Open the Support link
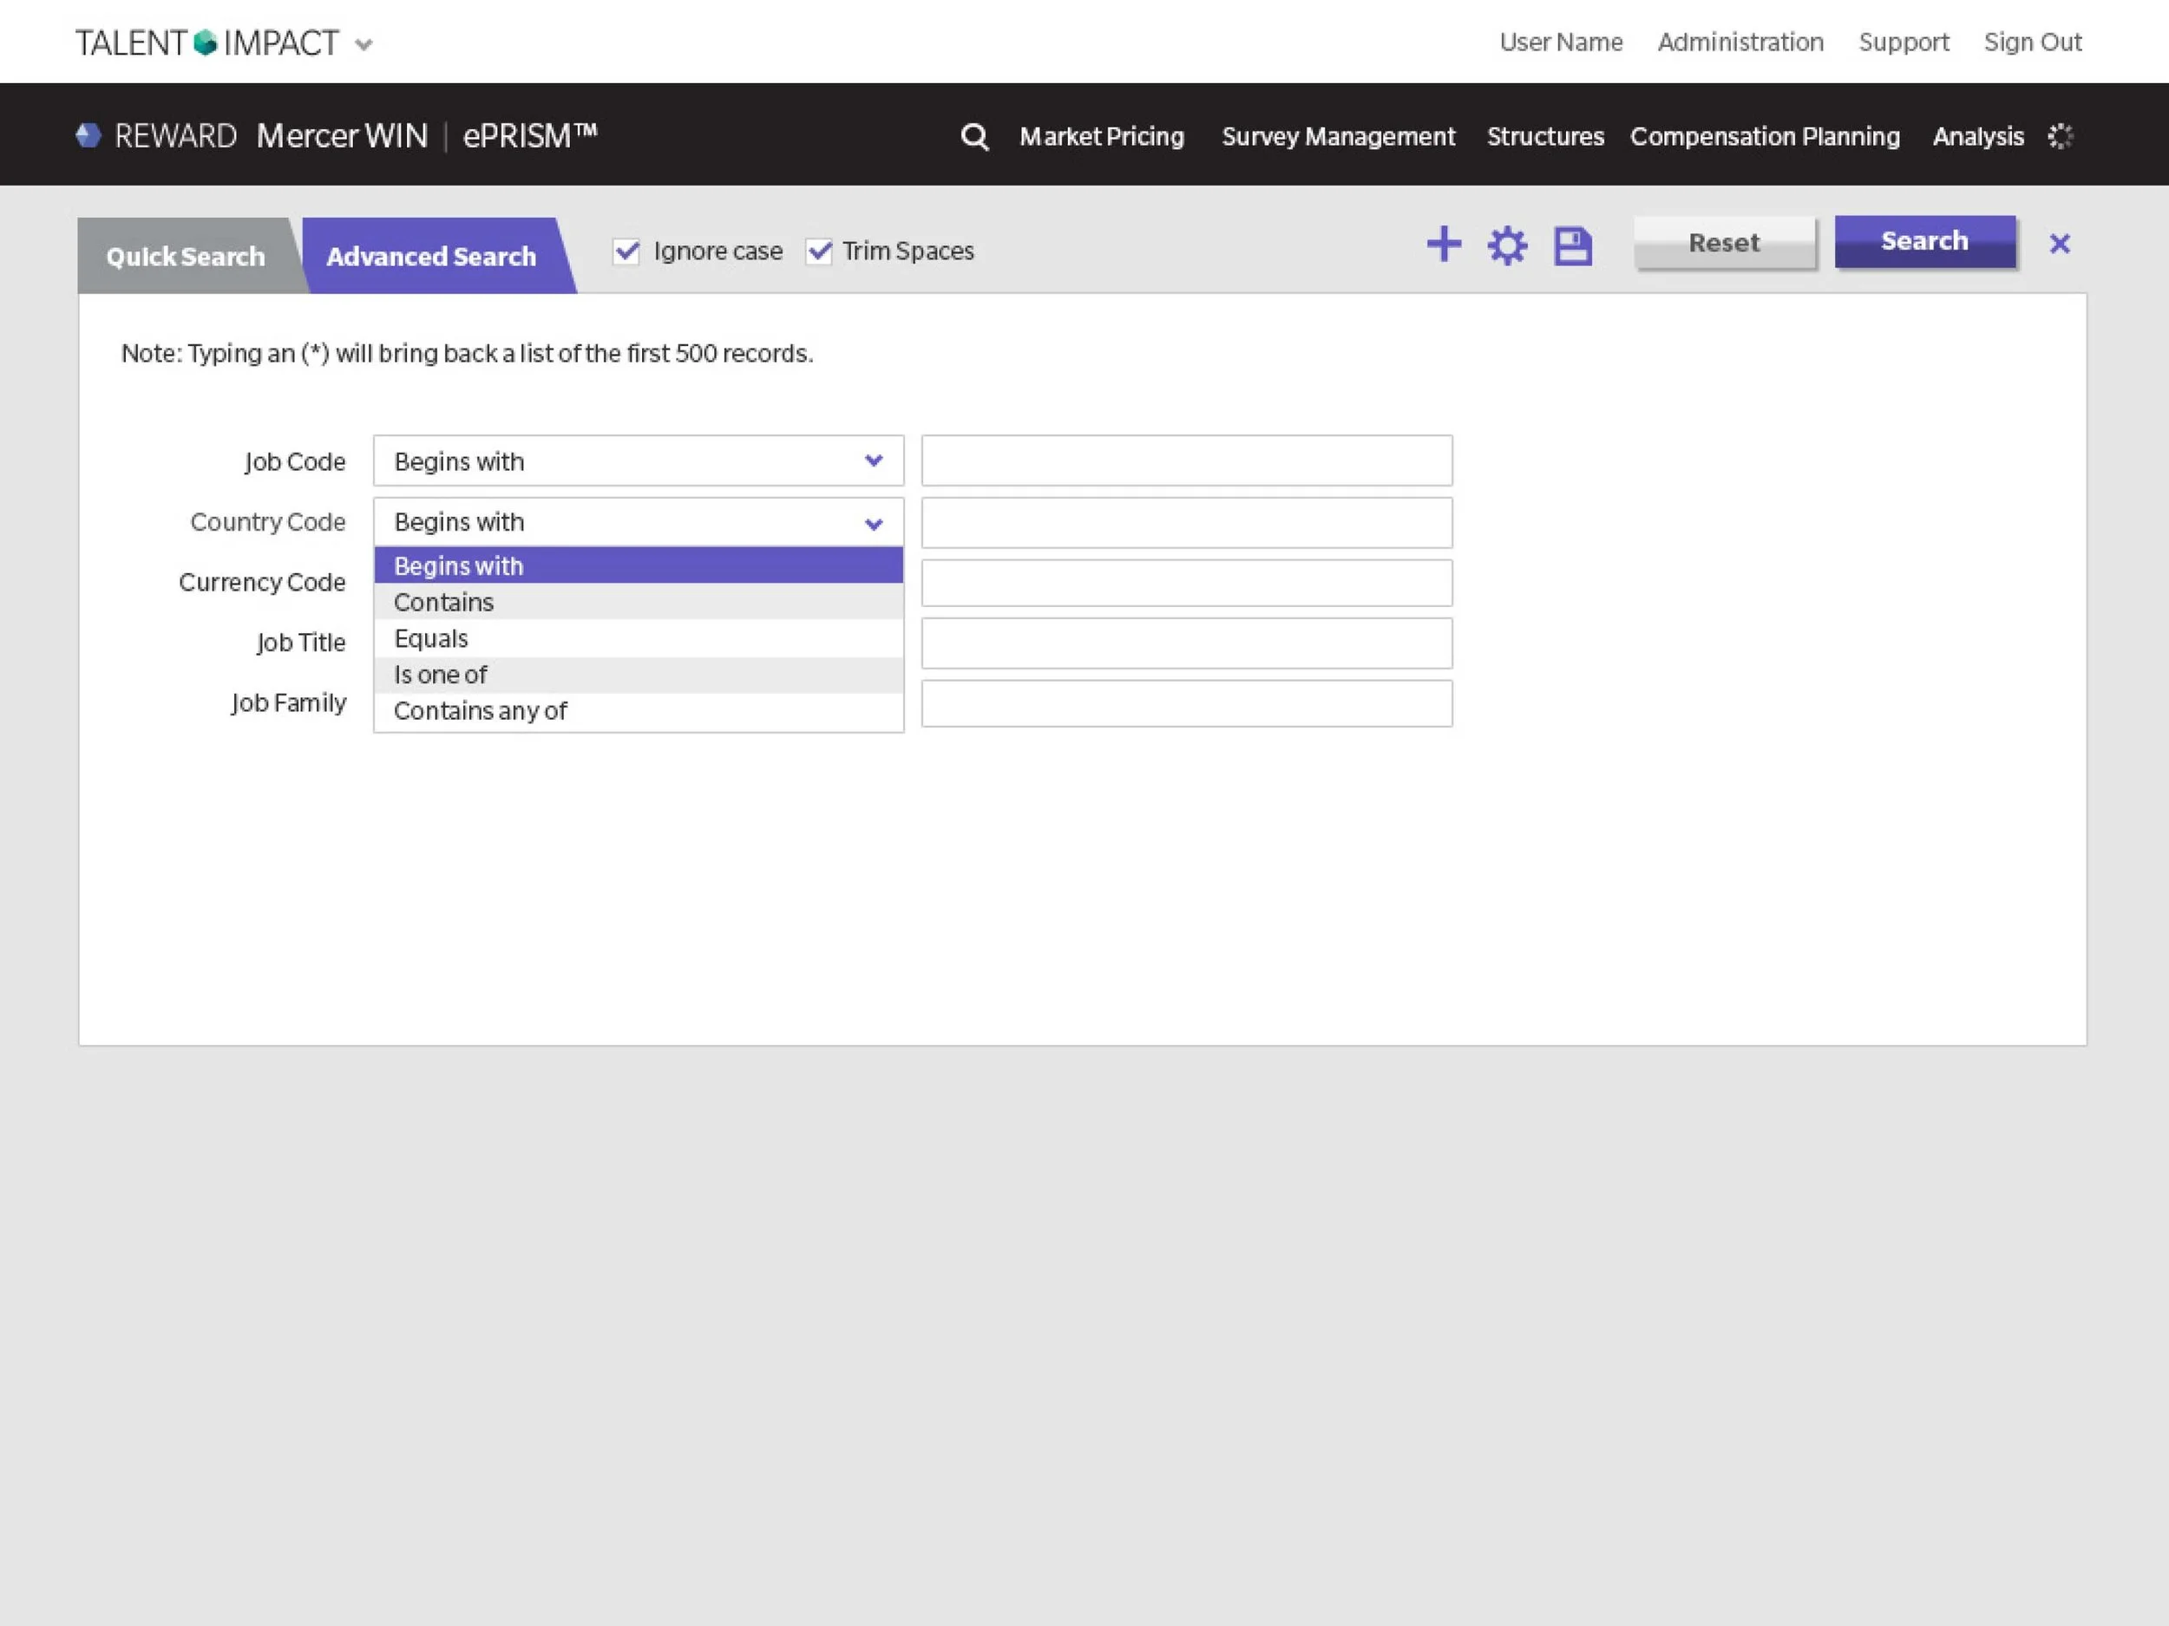The width and height of the screenshot is (2169, 1626). click(1904, 42)
